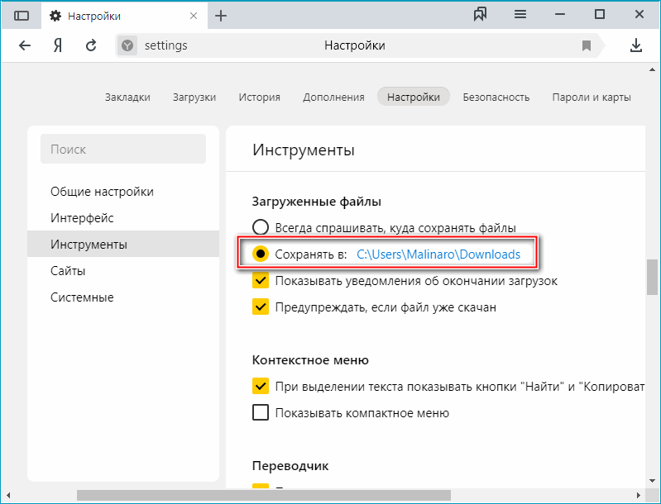Click the Контекстное меню heading
Image resolution: width=661 pixels, height=504 pixels.
[x=310, y=360]
